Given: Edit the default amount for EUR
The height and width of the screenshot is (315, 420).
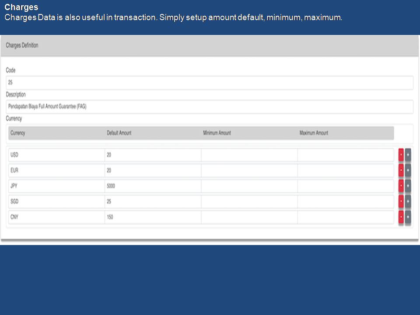Looking at the screenshot, I should tap(153, 171).
